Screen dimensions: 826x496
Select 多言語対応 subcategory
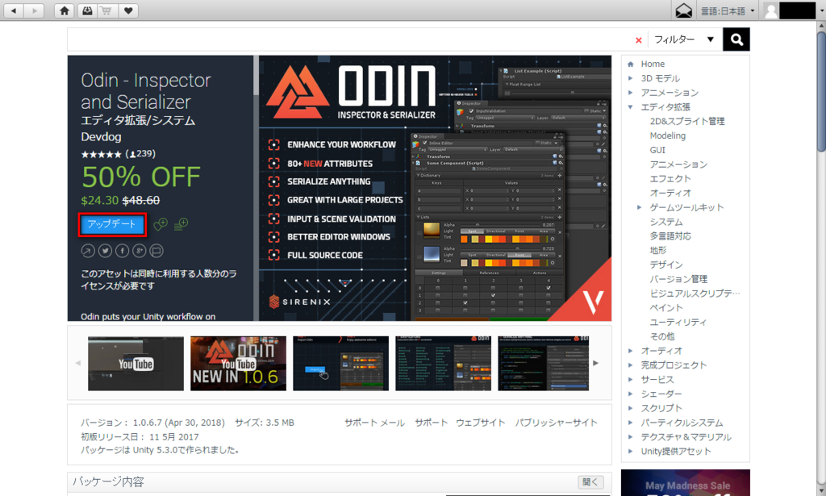click(670, 235)
